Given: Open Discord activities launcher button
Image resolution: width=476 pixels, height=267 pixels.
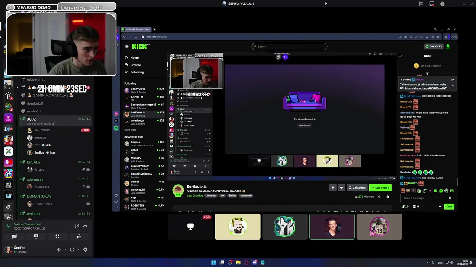Looking at the screenshot, I should (57, 236).
